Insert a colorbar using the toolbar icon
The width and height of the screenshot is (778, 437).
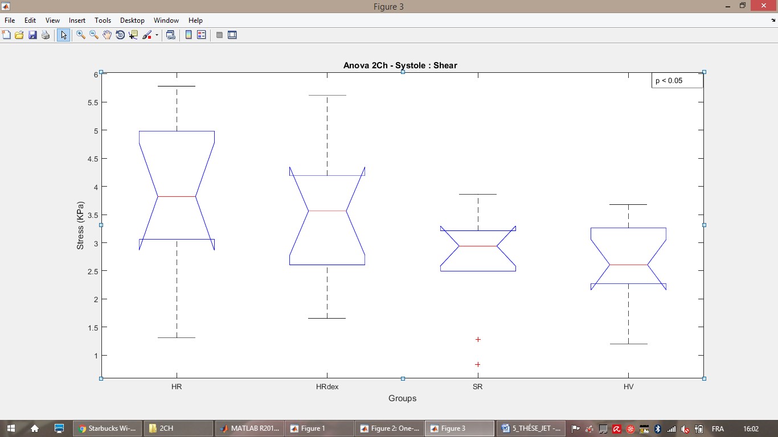[189, 35]
